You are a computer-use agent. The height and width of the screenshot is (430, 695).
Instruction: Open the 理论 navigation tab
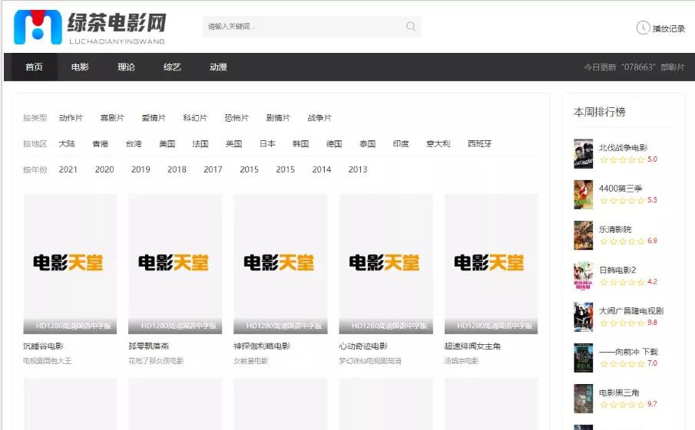click(126, 67)
